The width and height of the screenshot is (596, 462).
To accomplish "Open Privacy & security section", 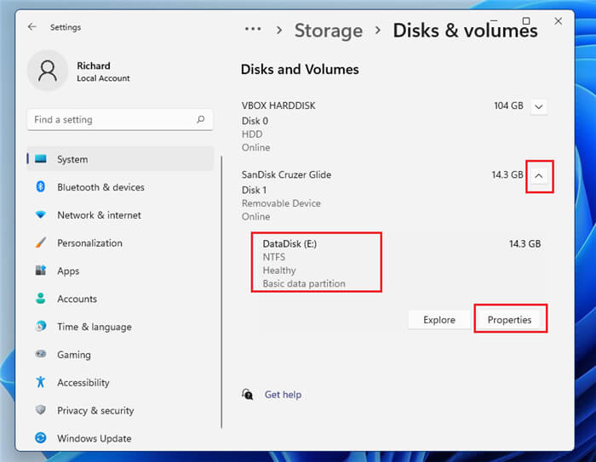I will [120, 410].
